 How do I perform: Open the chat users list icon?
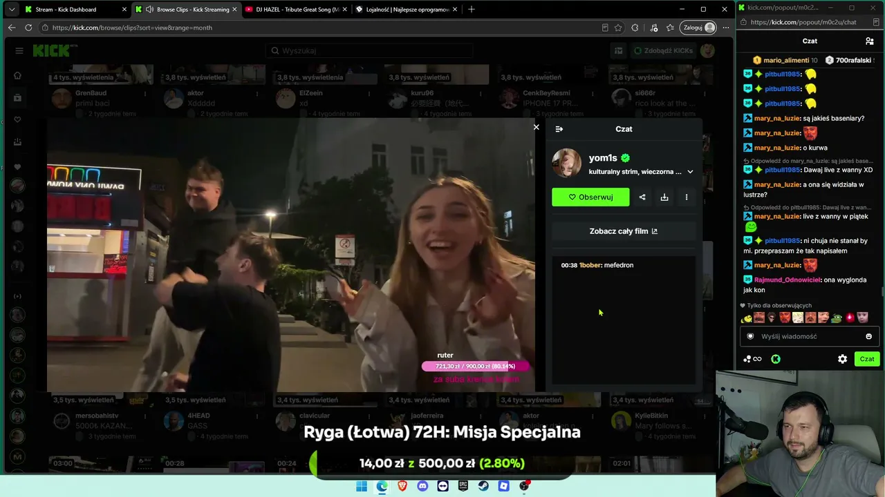869,41
